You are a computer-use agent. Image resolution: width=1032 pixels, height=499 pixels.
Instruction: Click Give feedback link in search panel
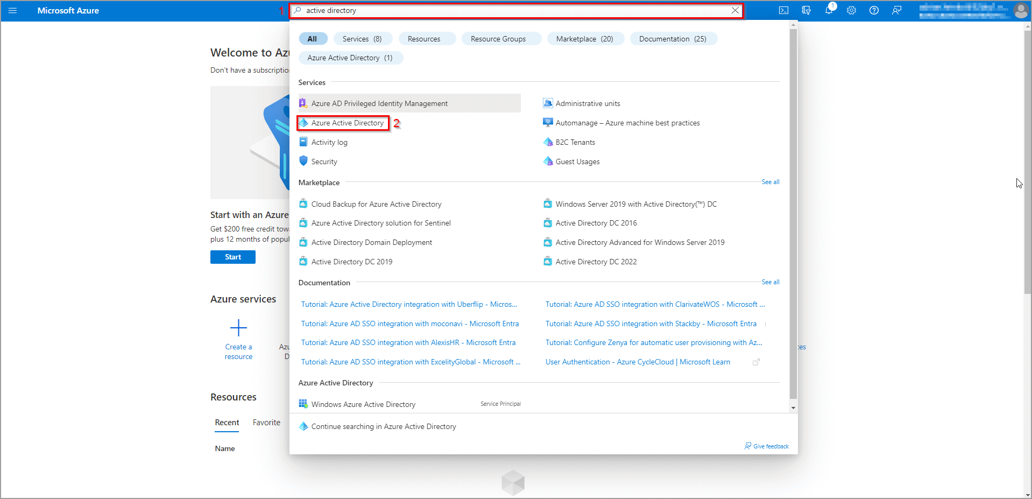(x=771, y=446)
